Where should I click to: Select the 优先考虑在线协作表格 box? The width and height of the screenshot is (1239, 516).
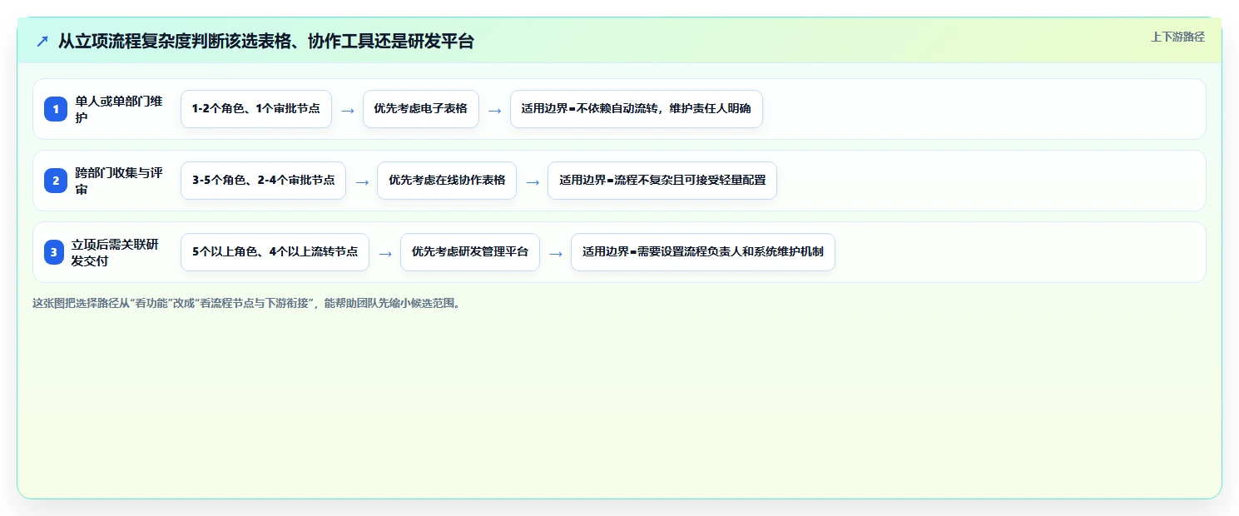click(x=447, y=181)
